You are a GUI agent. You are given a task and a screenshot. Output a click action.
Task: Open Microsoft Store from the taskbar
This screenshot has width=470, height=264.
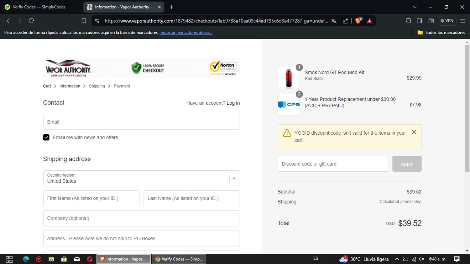(64, 259)
